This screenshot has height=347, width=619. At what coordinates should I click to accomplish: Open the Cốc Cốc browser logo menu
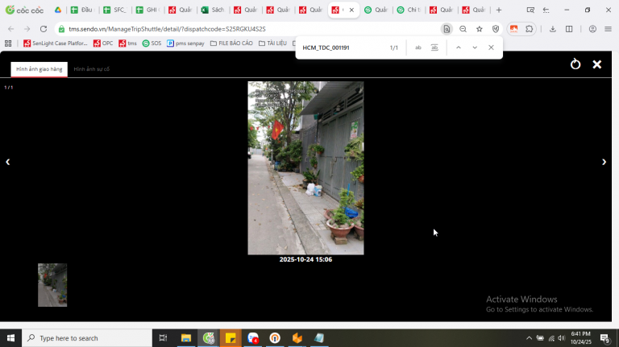(x=24, y=10)
